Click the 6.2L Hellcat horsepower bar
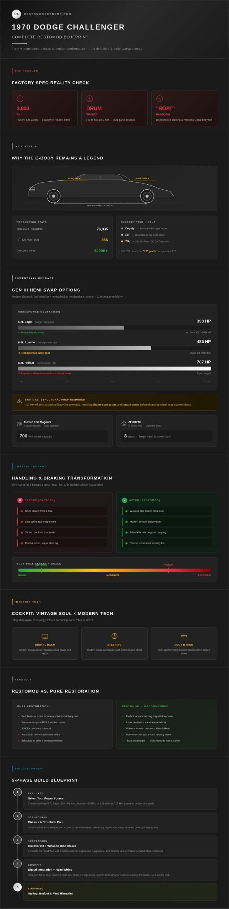Screen dimensions: 229x909 tap(114, 369)
